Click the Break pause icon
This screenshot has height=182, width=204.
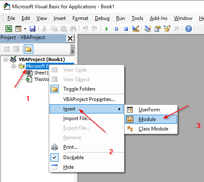(x=116, y=29)
